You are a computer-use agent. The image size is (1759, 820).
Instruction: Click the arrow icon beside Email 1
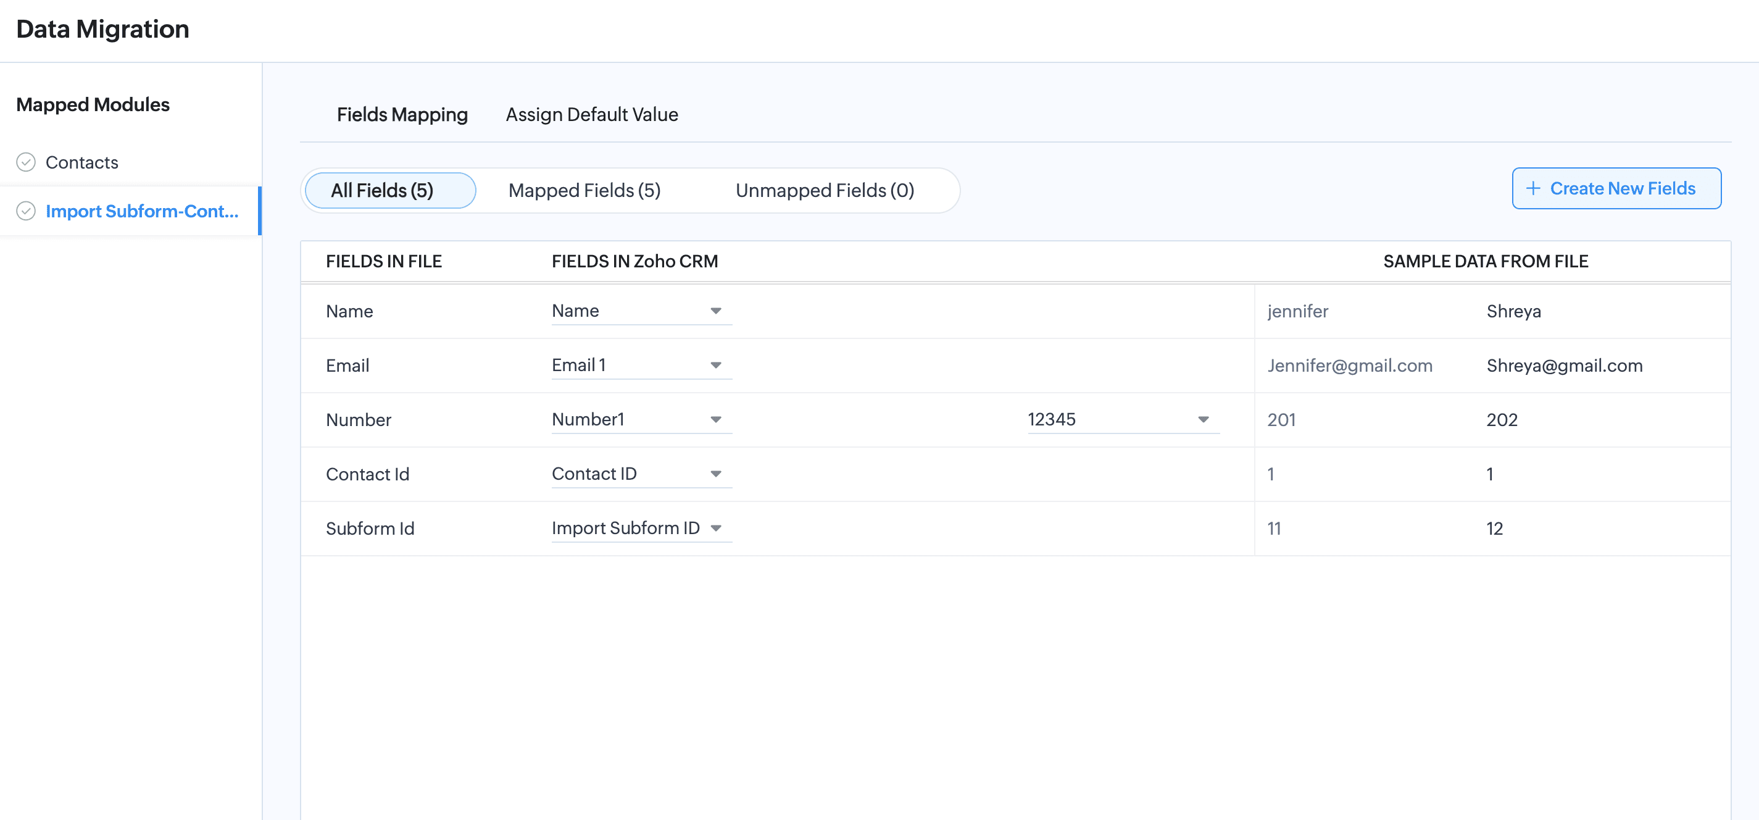(715, 365)
